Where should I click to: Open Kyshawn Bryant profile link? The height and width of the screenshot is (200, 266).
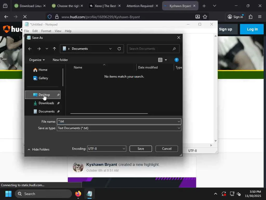coord(102,165)
